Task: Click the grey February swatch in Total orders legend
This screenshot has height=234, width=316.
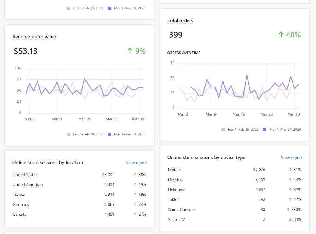Action: 223,129
